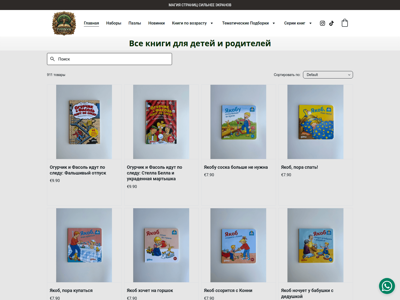The width and height of the screenshot is (400, 300).
Task: Click the search magnifier icon
Action: point(52,59)
